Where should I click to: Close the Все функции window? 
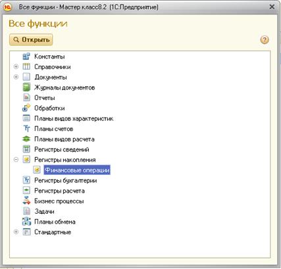[272, 7]
